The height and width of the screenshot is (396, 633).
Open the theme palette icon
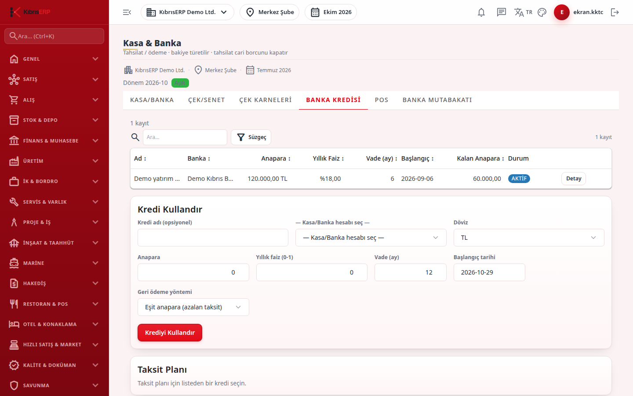coord(542,12)
